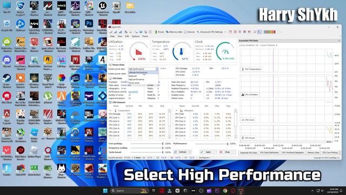The height and width of the screenshot is (195, 346).
Task: Collapse the CPU Data section
Action: 110,78
